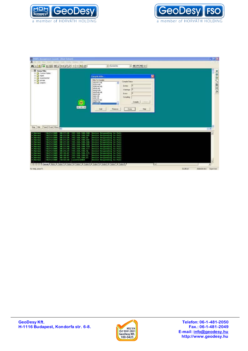The width and height of the screenshot is (248, 351).
Task: Open the empty toolbar combo box
Action: [107, 66]
